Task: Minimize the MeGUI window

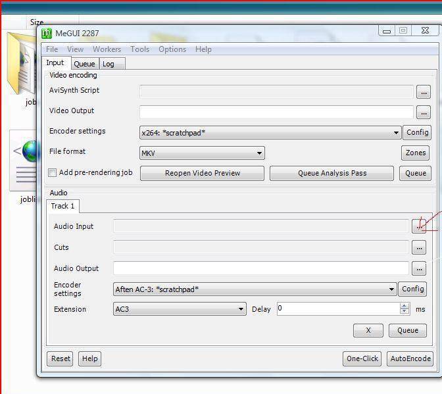Action: tap(387, 31)
